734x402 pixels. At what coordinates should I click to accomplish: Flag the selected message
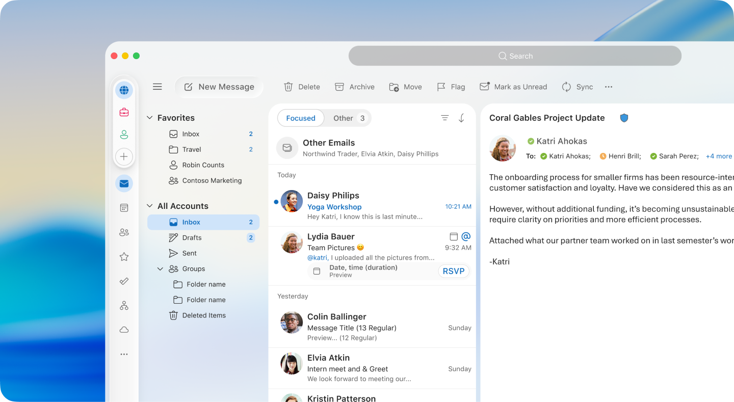click(451, 87)
